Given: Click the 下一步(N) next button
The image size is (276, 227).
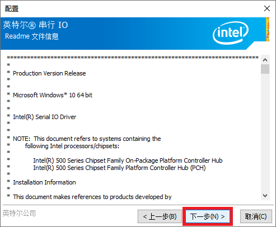Looking at the screenshot, I should tap(208, 216).
